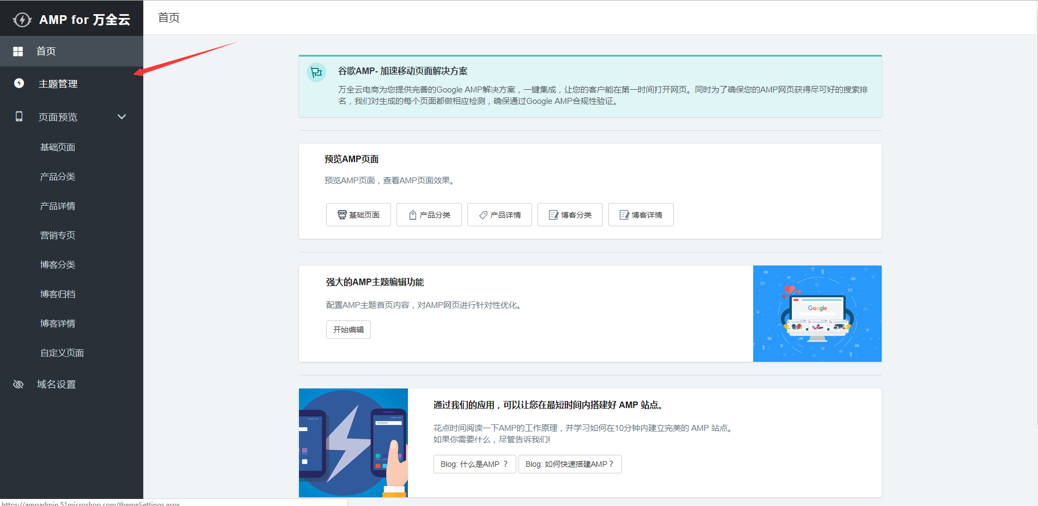Image resolution: width=1038 pixels, height=506 pixels.
Task: Click the 博客详情 preview button
Action: [x=641, y=215]
